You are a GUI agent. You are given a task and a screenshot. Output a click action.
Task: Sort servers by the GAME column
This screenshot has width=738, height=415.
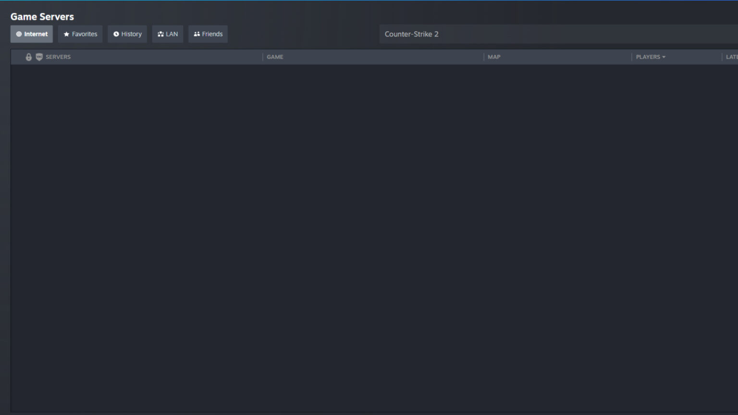coord(275,57)
